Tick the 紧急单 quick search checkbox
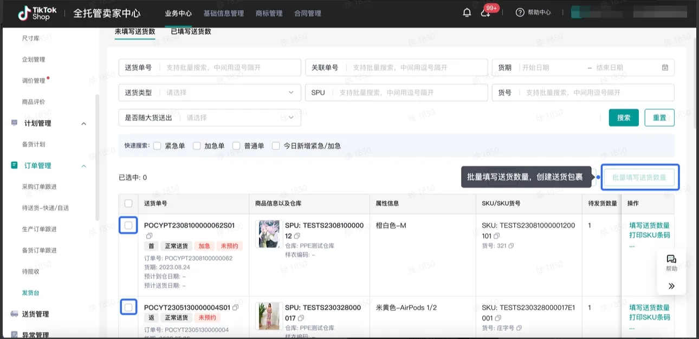Viewport: 699px width, 339px height. tap(157, 146)
